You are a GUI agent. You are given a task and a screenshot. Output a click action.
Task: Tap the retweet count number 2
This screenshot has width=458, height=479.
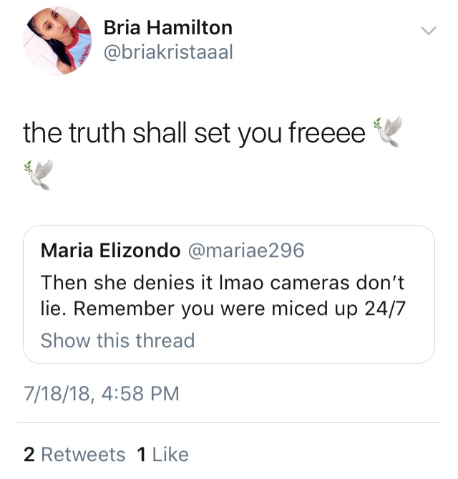29,455
